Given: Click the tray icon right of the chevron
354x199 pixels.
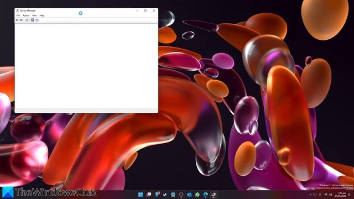Looking at the screenshot, I should pos(315,195).
